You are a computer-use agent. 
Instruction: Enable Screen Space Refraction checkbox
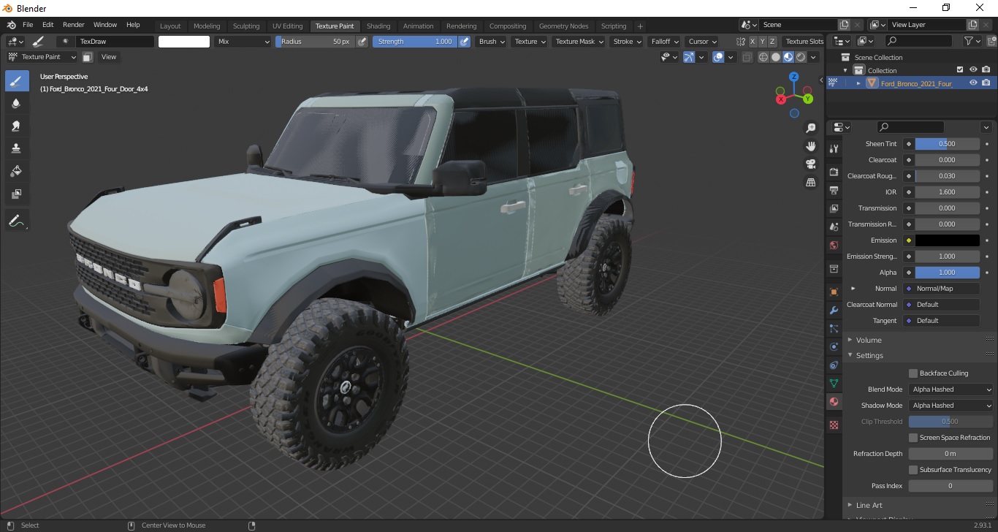tap(913, 438)
